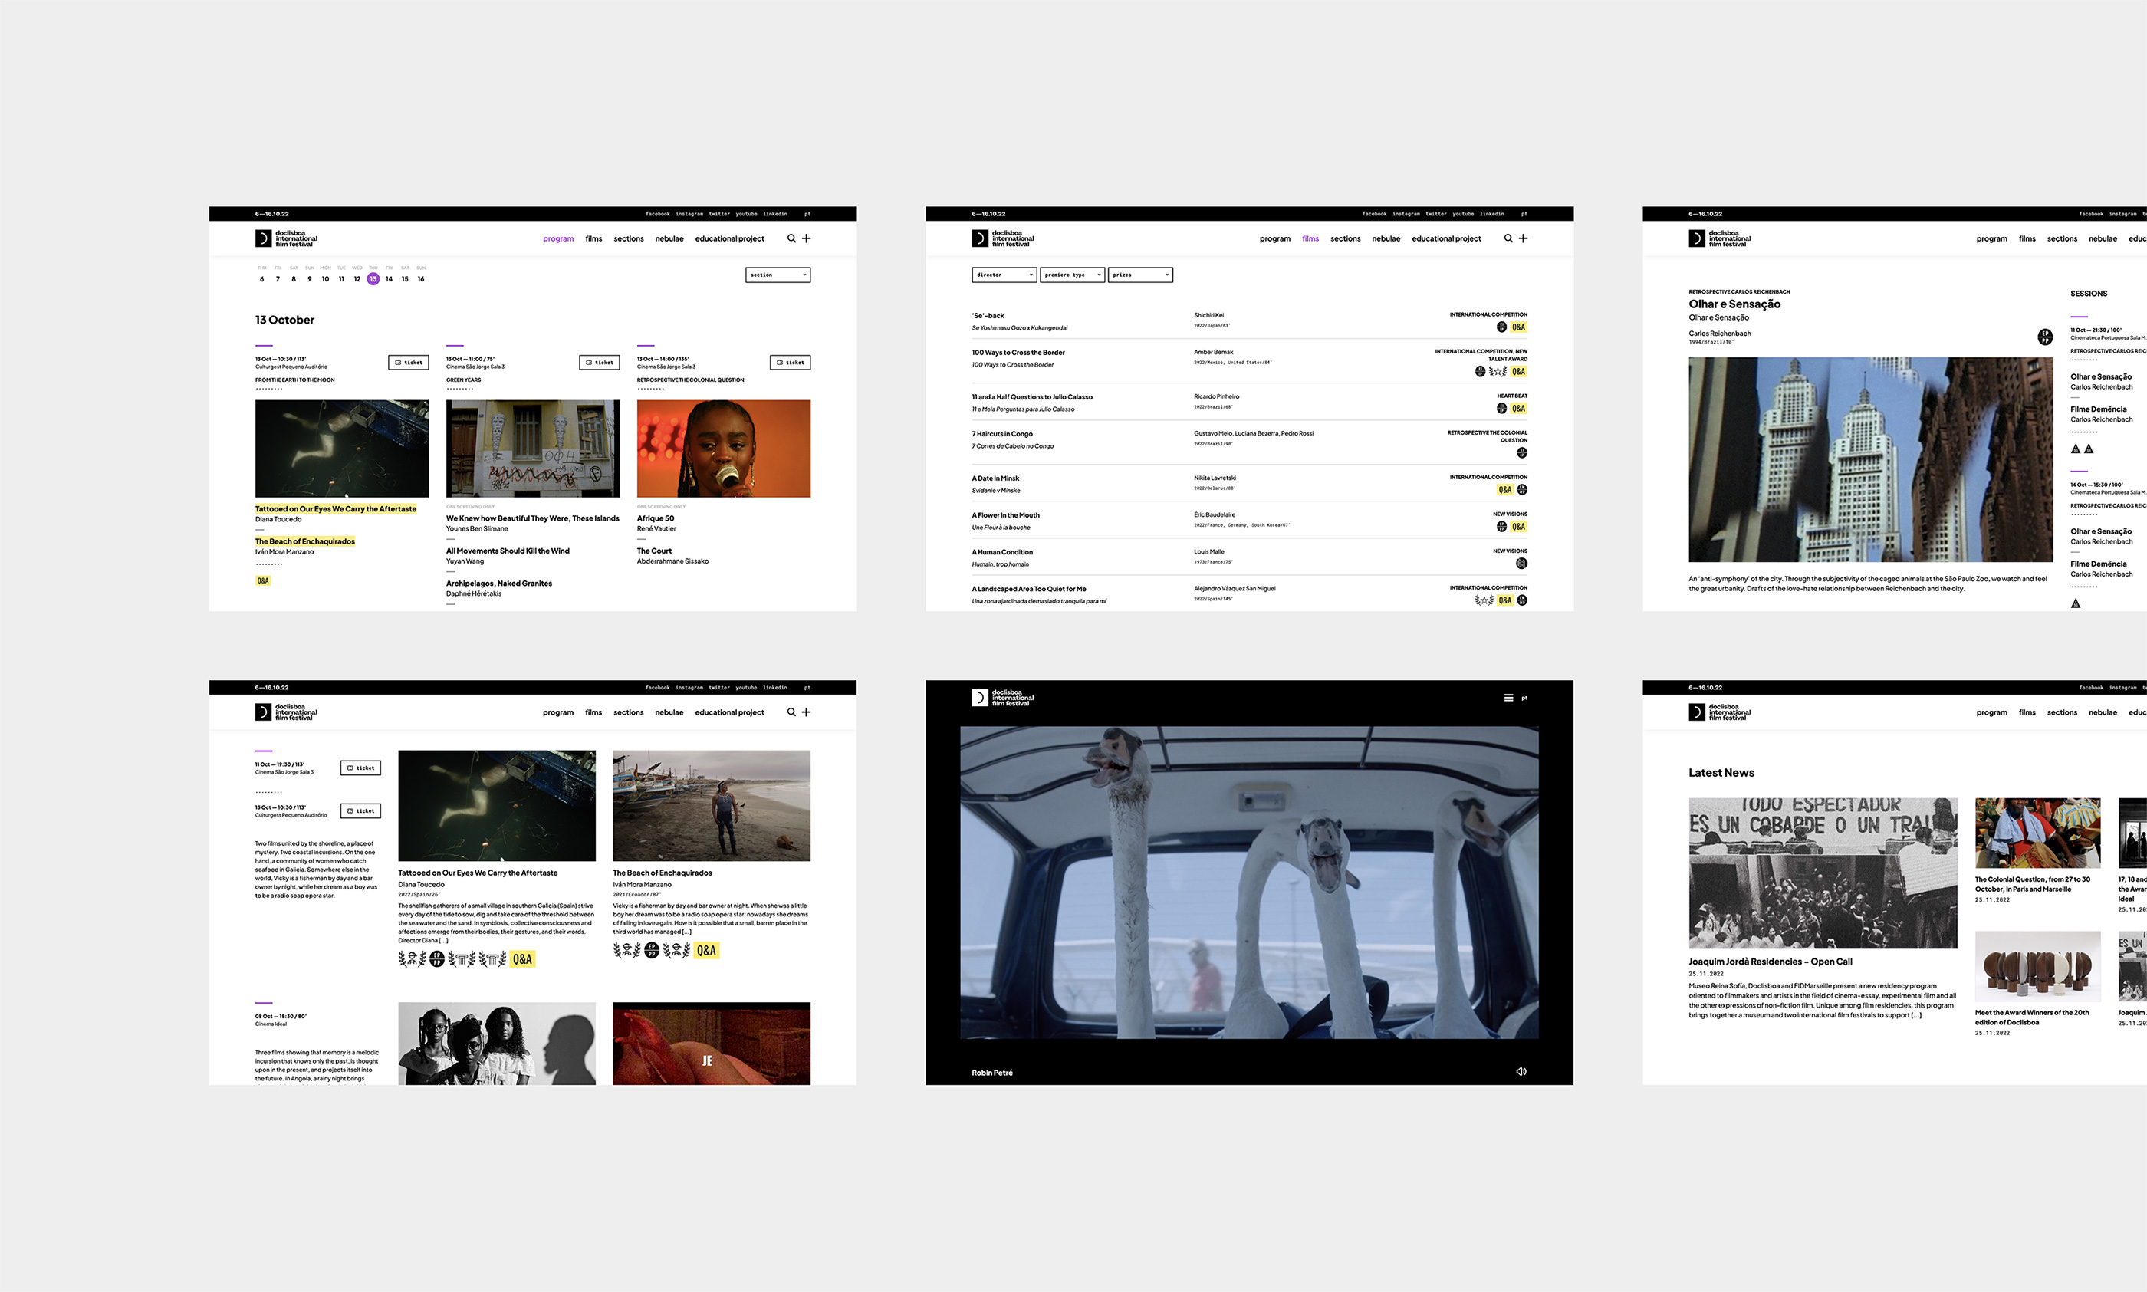Screen dimensions: 2147x1292
Task: Open films tab in films list mockup
Action: point(1310,238)
